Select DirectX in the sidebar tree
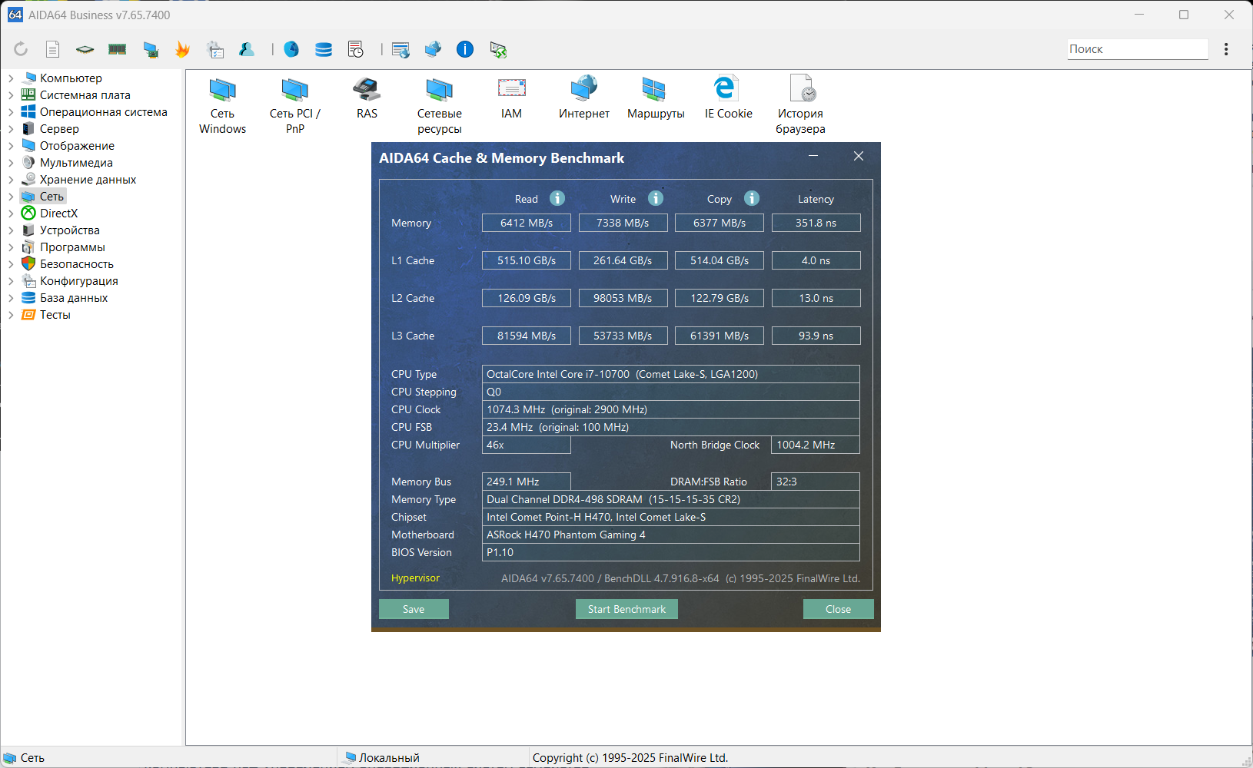Viewport: 1253px width, 768px height. (58, 214)
